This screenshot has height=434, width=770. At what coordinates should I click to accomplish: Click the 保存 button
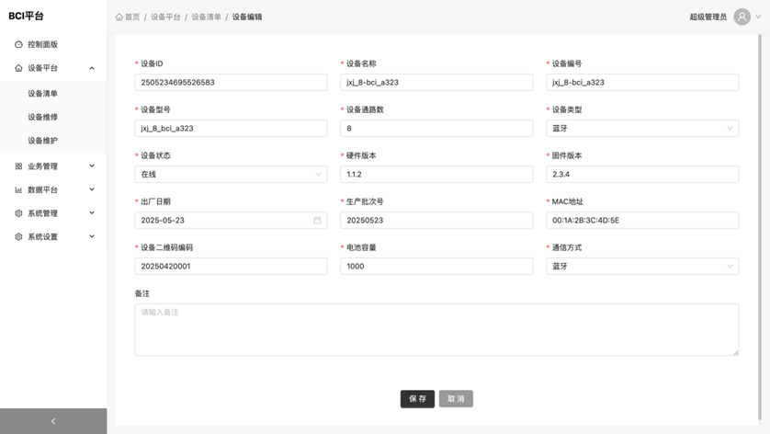click(417, 399)
